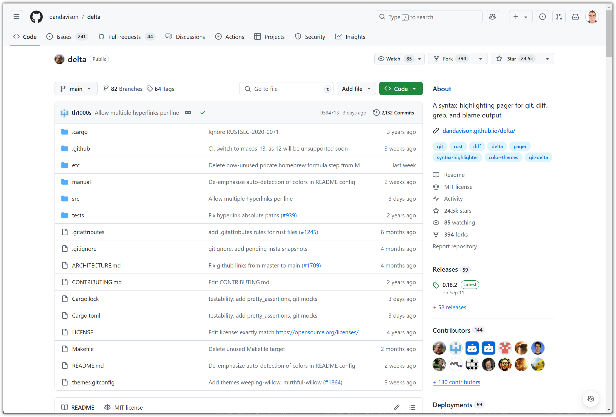This screenshot has height=417, width=616.
Task: Open Copilot chat icon in header
Action: [492, 17]
